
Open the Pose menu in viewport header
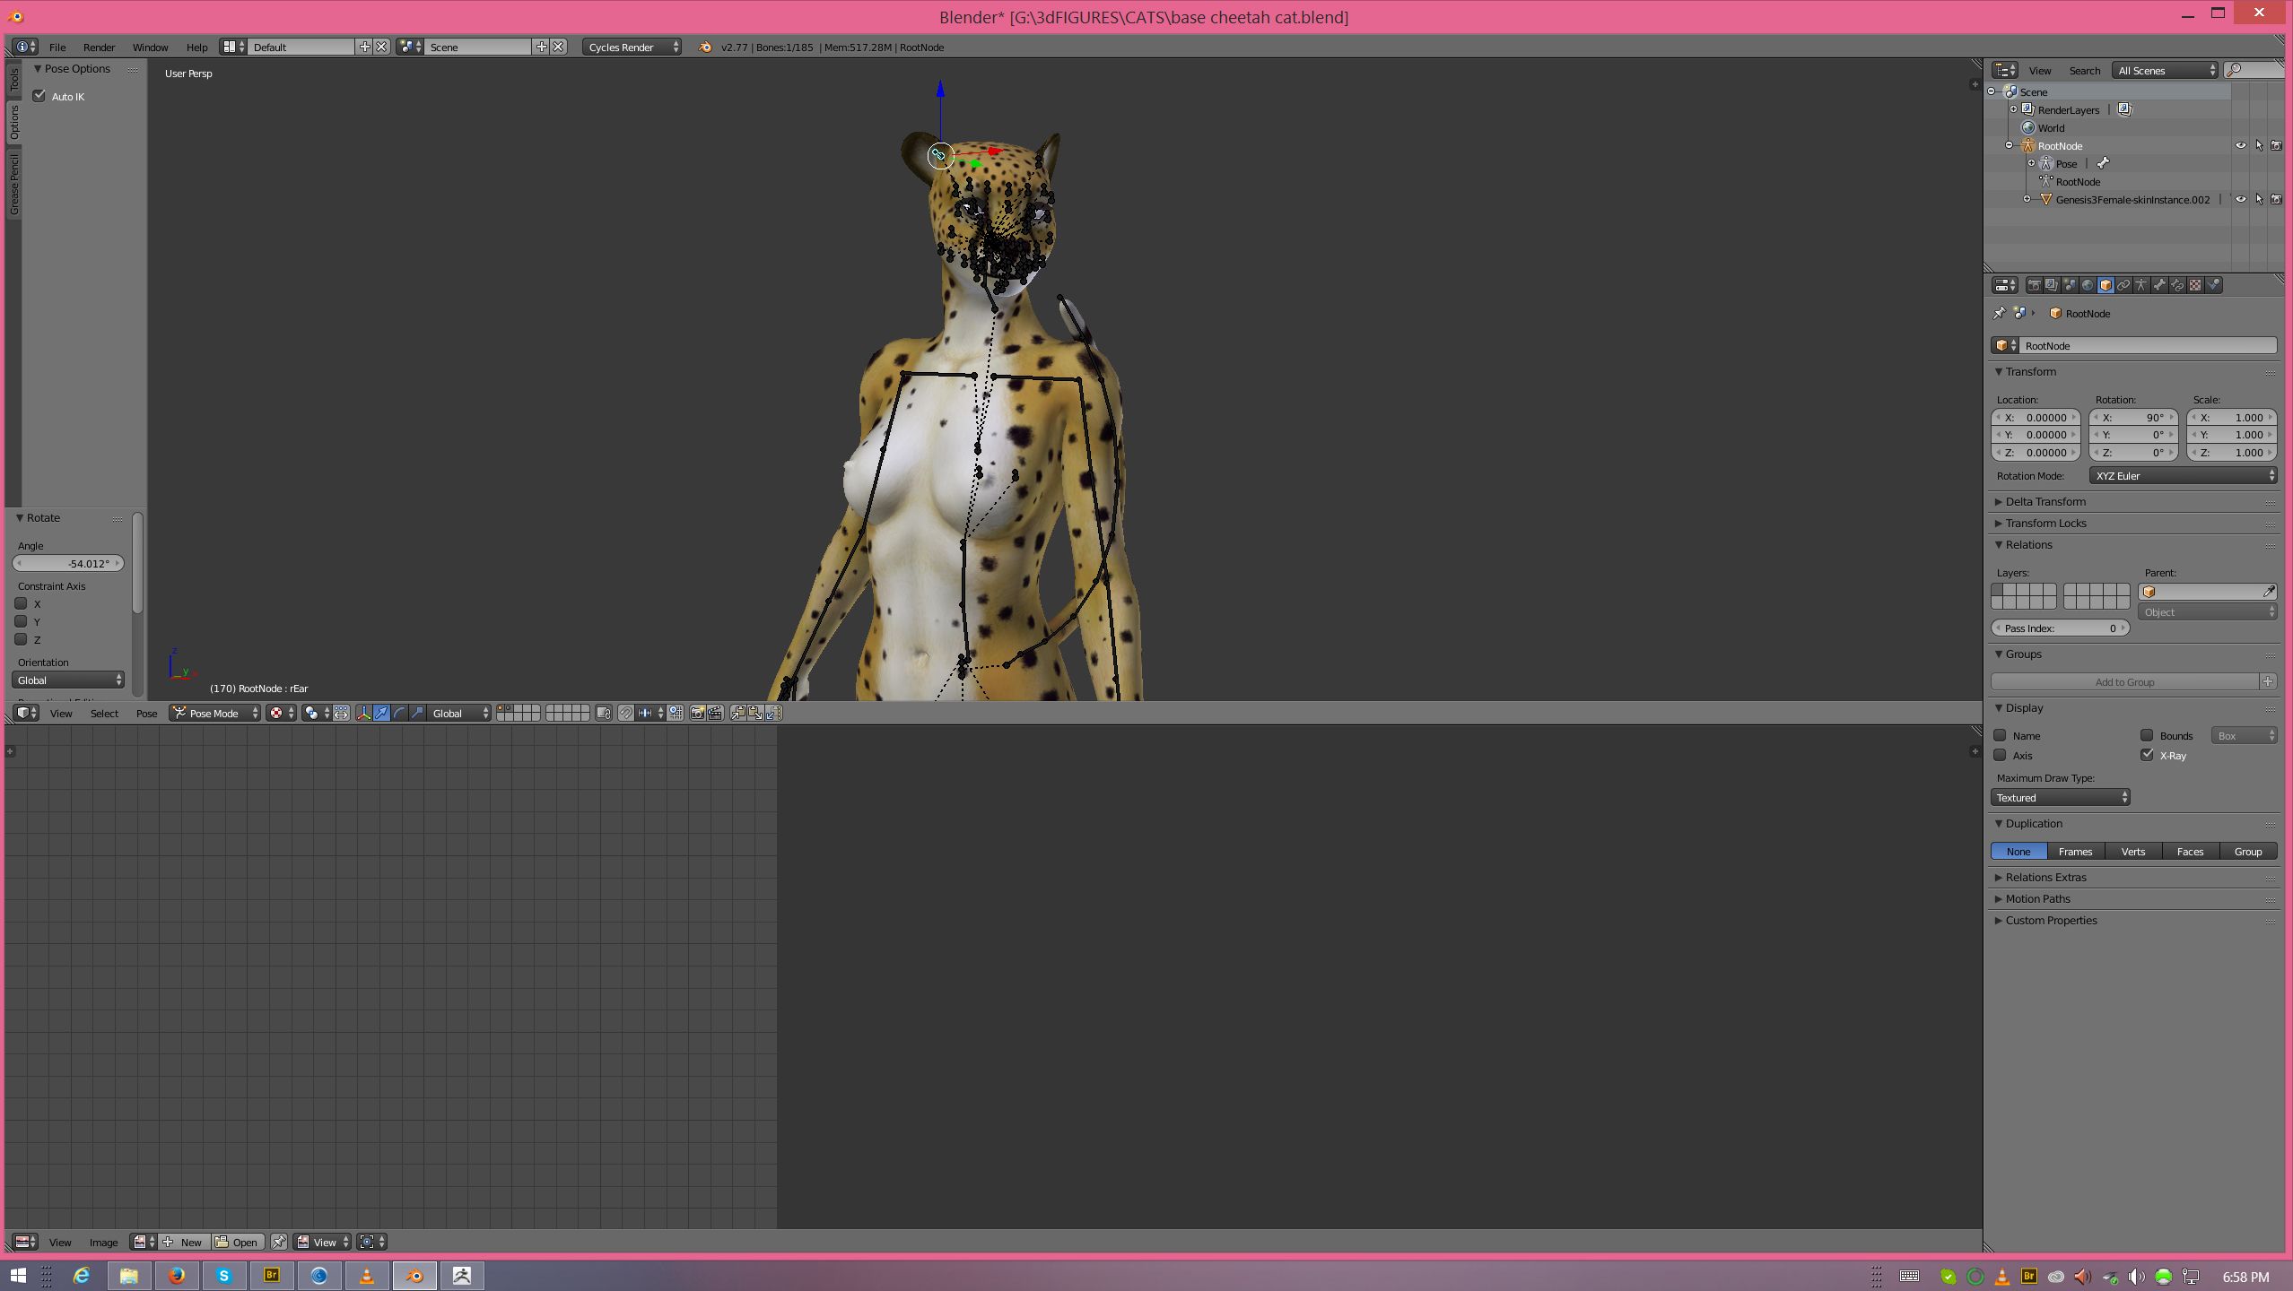(x=146, y=713)
